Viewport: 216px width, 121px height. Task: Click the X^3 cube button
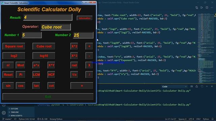pos(74,56)
